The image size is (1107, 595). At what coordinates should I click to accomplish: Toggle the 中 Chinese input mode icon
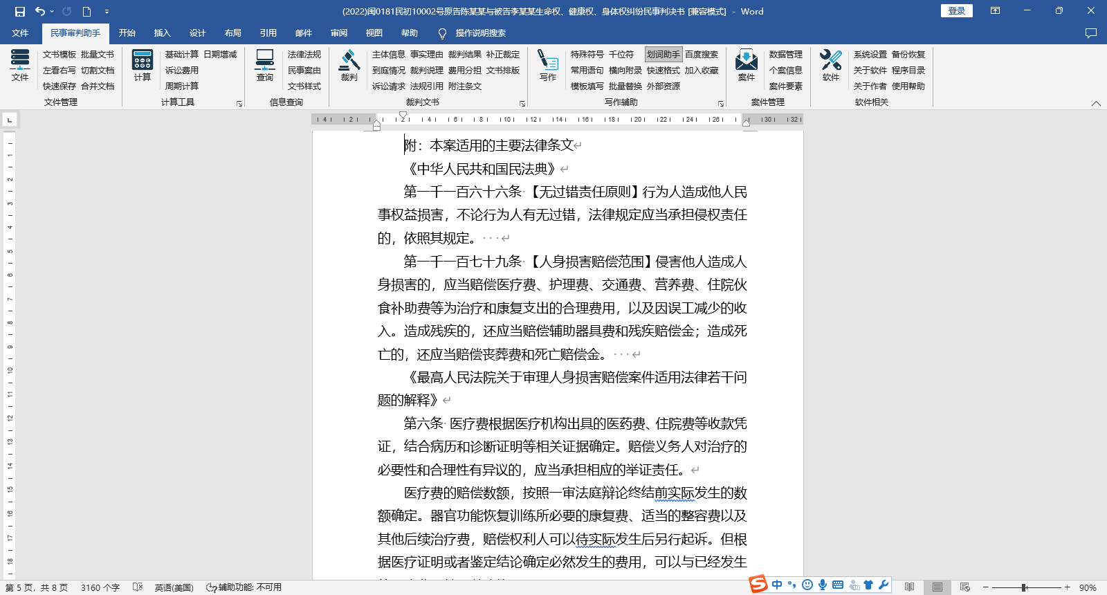point(777,585)
